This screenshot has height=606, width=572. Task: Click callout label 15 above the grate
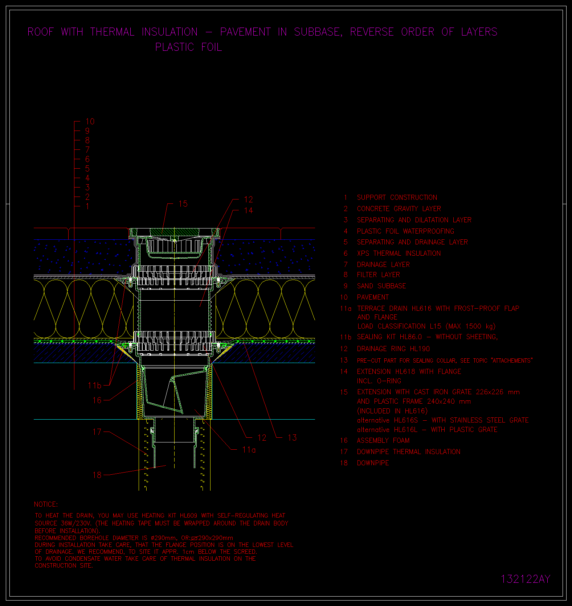[x=183, y=204]
